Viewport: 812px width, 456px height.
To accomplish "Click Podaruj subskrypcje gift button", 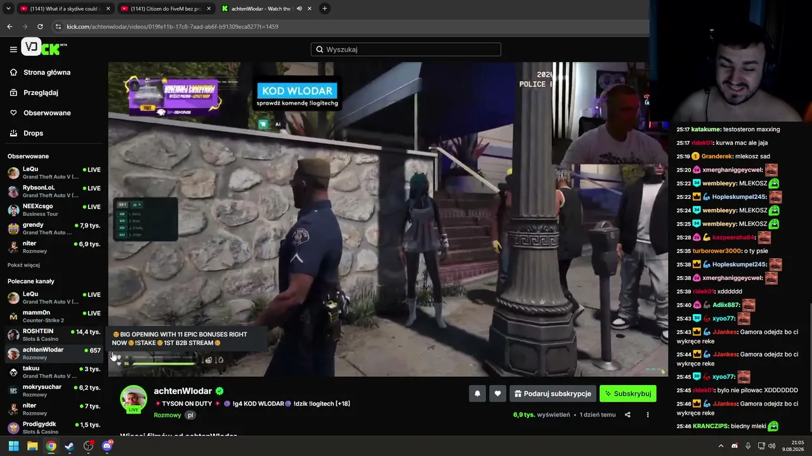I will point(553,393).
